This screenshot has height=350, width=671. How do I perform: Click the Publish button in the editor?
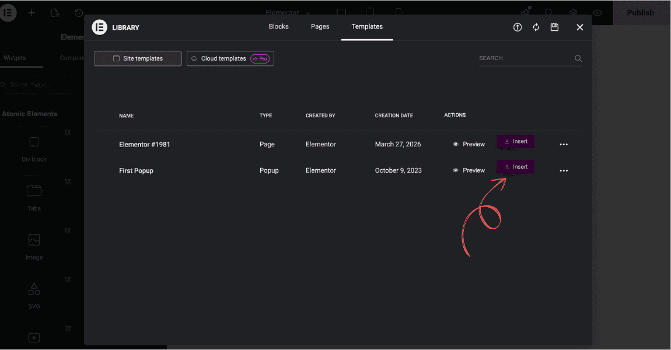click(x=640, y=13)
